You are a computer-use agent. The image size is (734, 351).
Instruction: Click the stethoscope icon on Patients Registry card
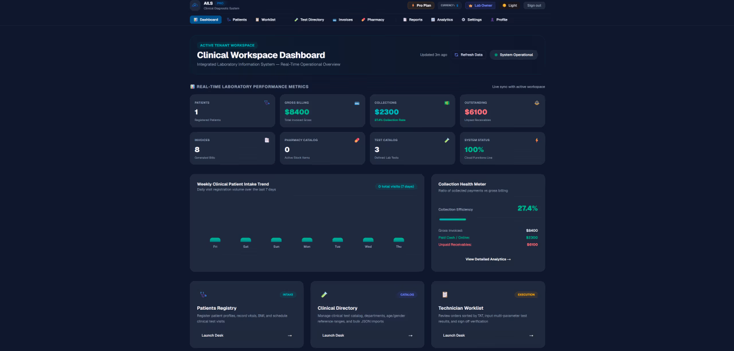coord(203,294)
